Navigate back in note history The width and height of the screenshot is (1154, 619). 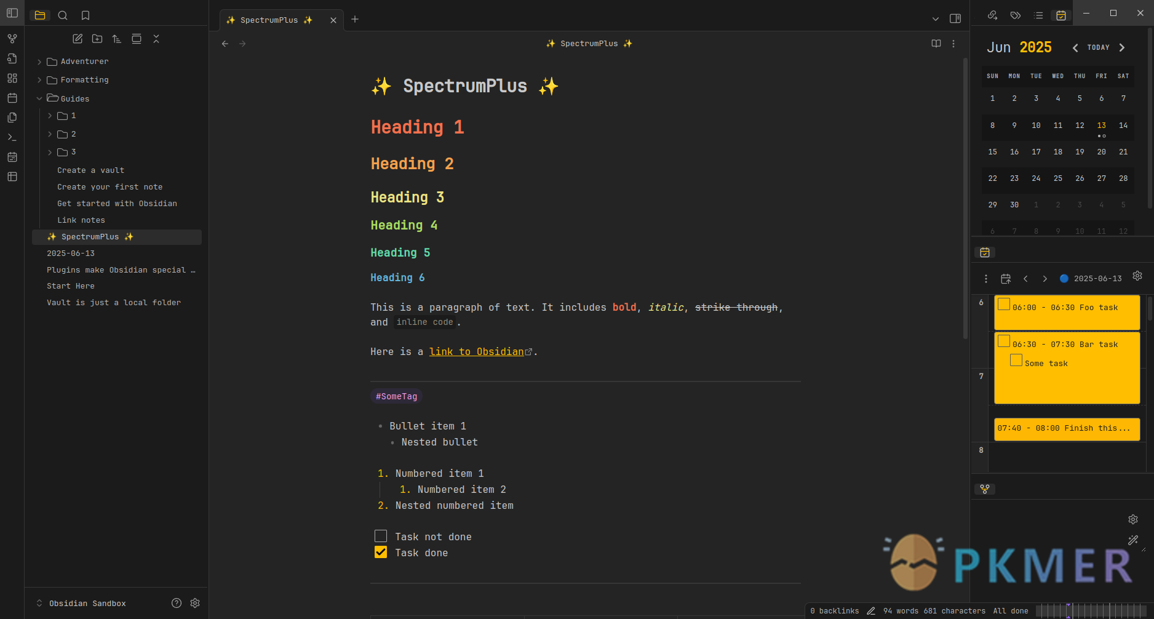pos(225,44)
